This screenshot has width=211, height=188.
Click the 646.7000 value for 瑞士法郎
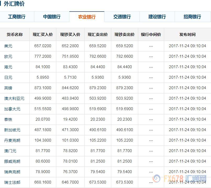70,182
